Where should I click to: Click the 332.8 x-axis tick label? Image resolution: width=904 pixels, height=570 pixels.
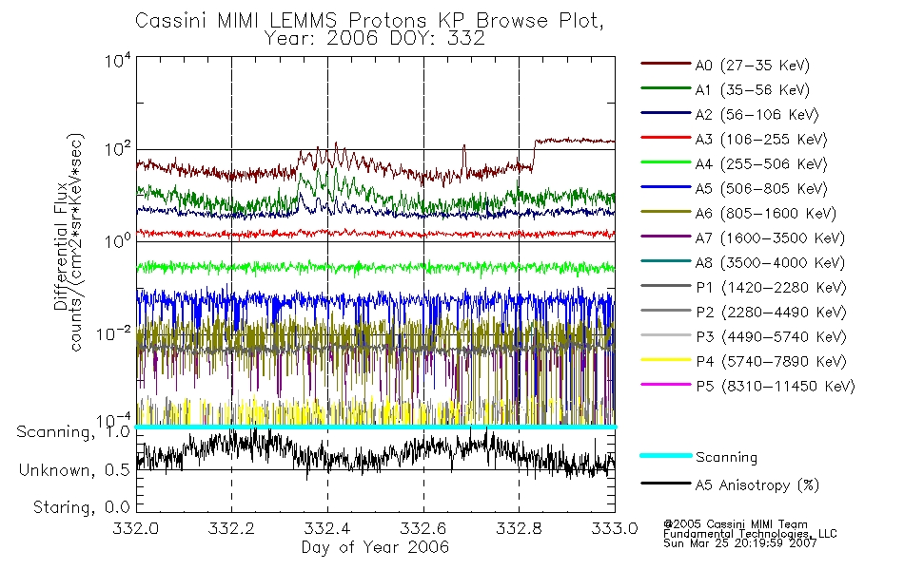pos(519,528)
